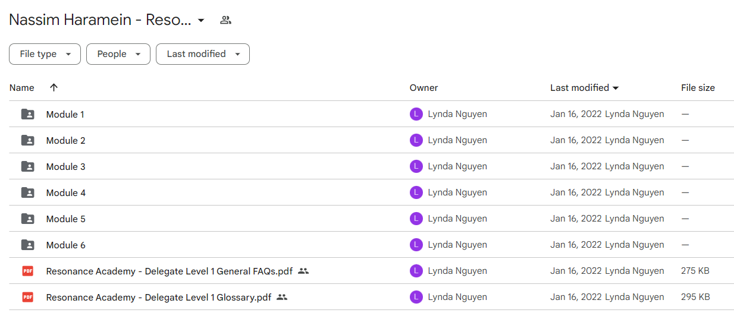Click the Module 3 shared folder icon

pyautogui.click(x=27, y=166)
